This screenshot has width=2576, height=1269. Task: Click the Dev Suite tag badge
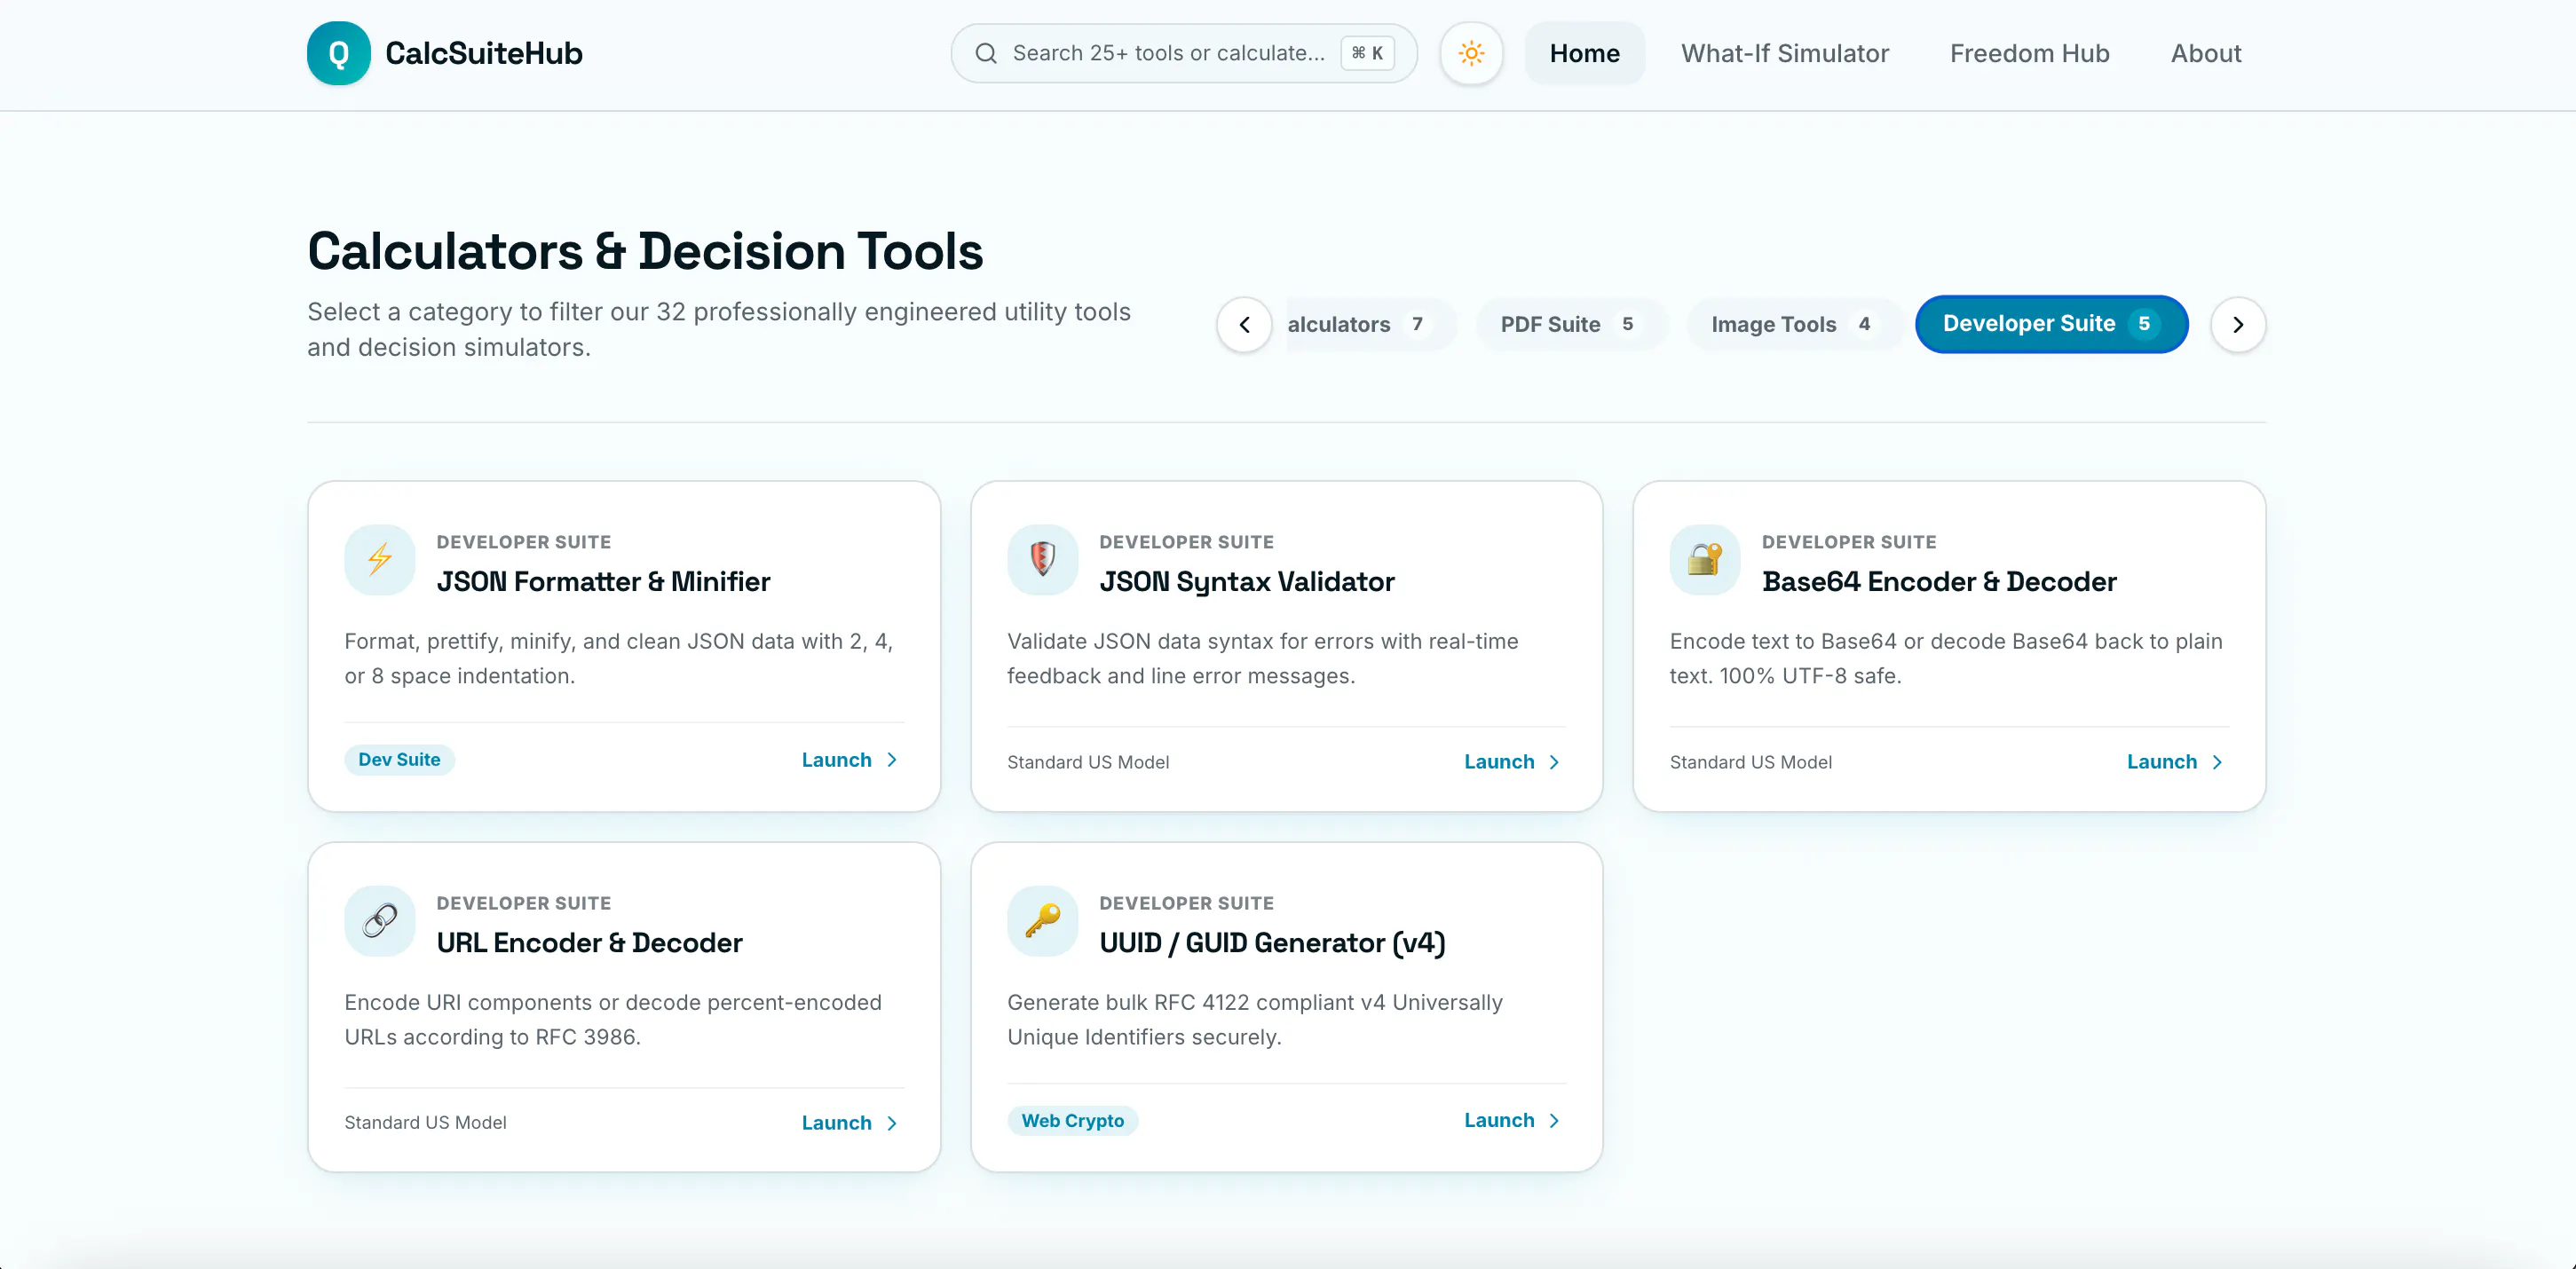click(399, 759)
